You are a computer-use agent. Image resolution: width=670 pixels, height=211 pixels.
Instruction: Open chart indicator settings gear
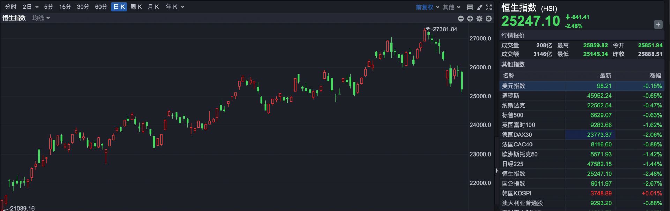479,18
